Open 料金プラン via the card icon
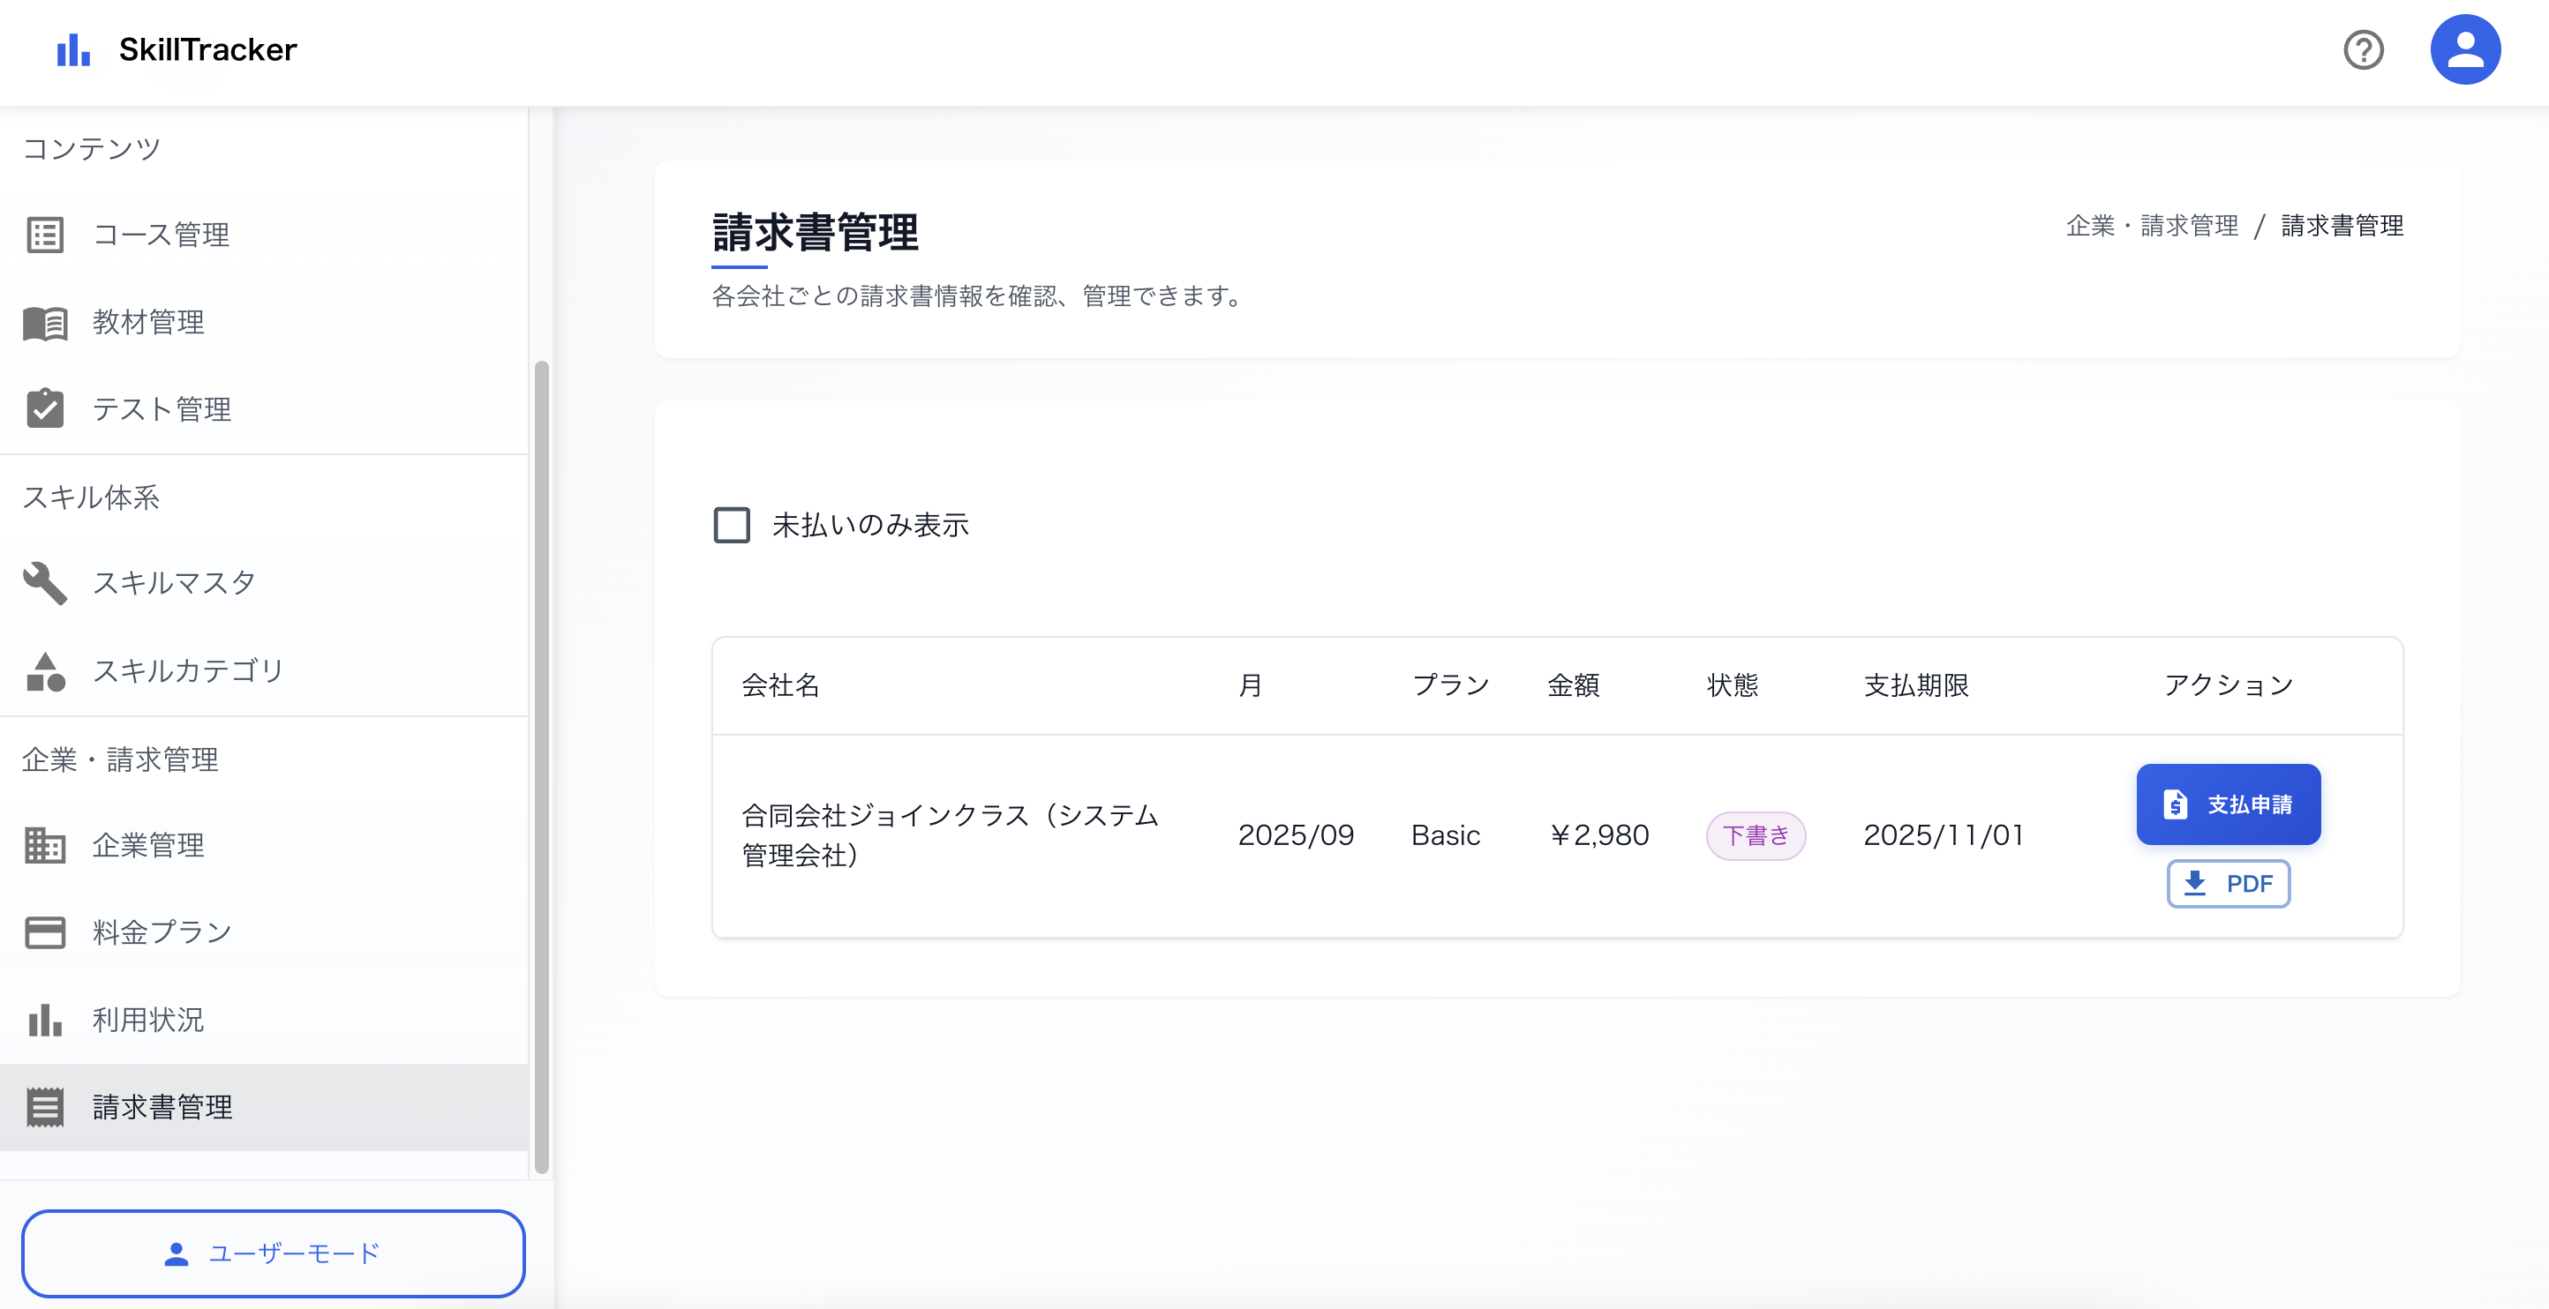The image size is (2549, 1309). (x=44, y=931)
